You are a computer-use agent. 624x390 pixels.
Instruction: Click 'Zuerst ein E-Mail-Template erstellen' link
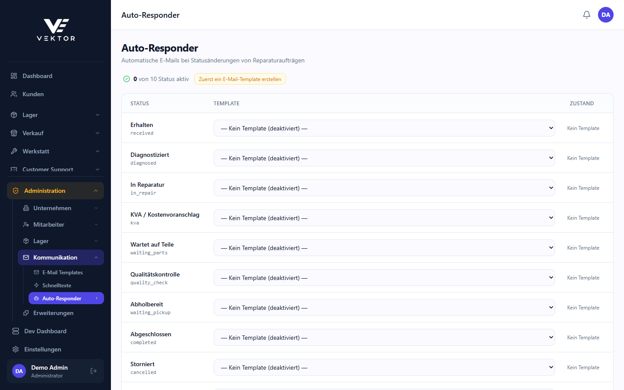click(240, 79)
